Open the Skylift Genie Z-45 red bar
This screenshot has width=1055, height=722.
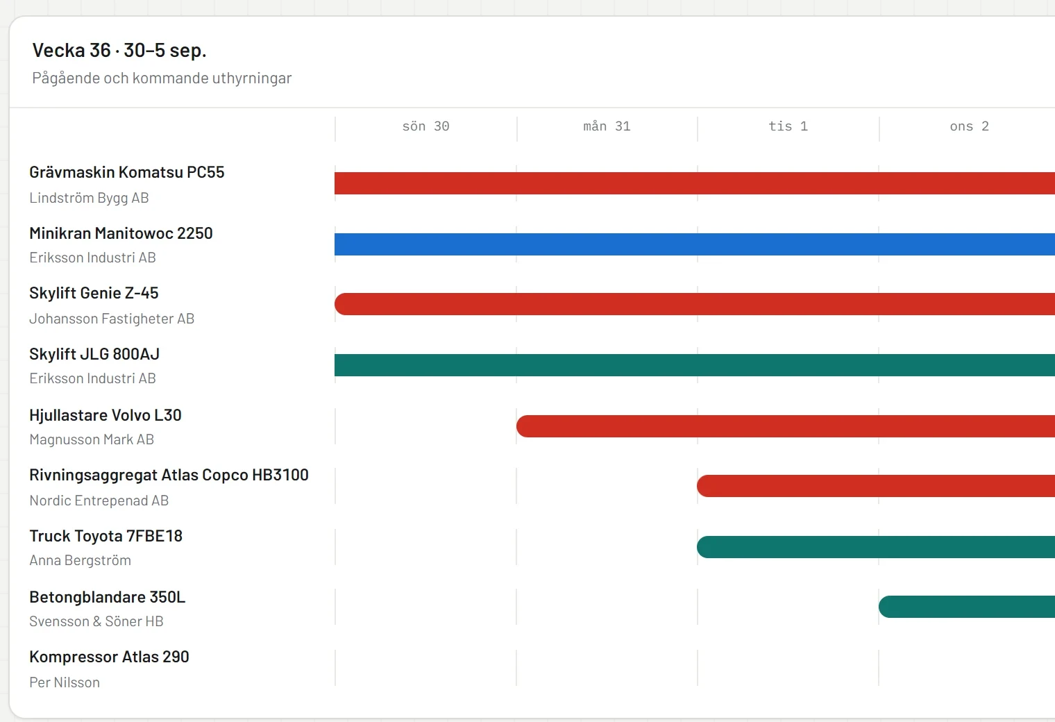pyautogui.click(x=695, y=304)
